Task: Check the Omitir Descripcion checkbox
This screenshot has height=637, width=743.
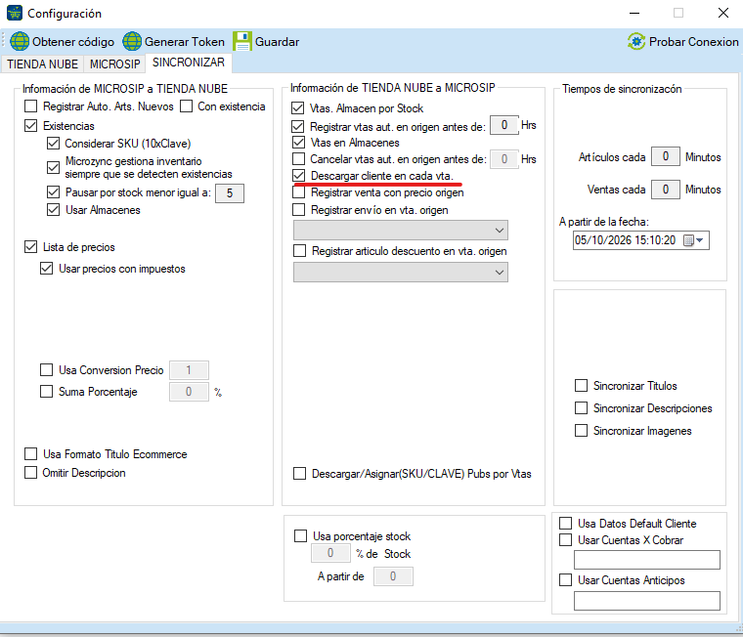Action: 31,473
